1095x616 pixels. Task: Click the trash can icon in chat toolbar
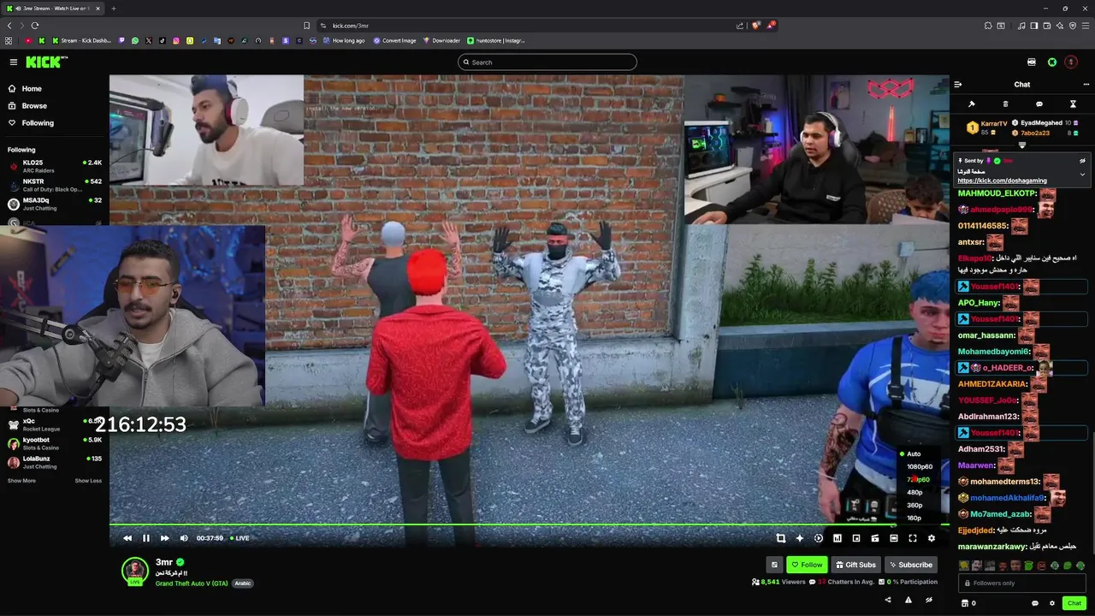1005,104
